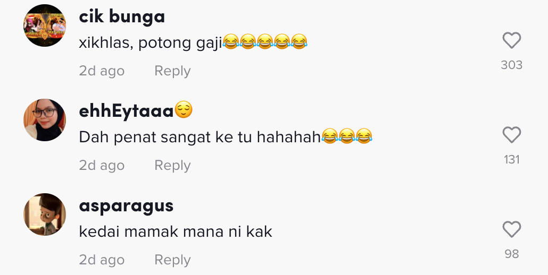Click the 303 likes count

[511, 65]
